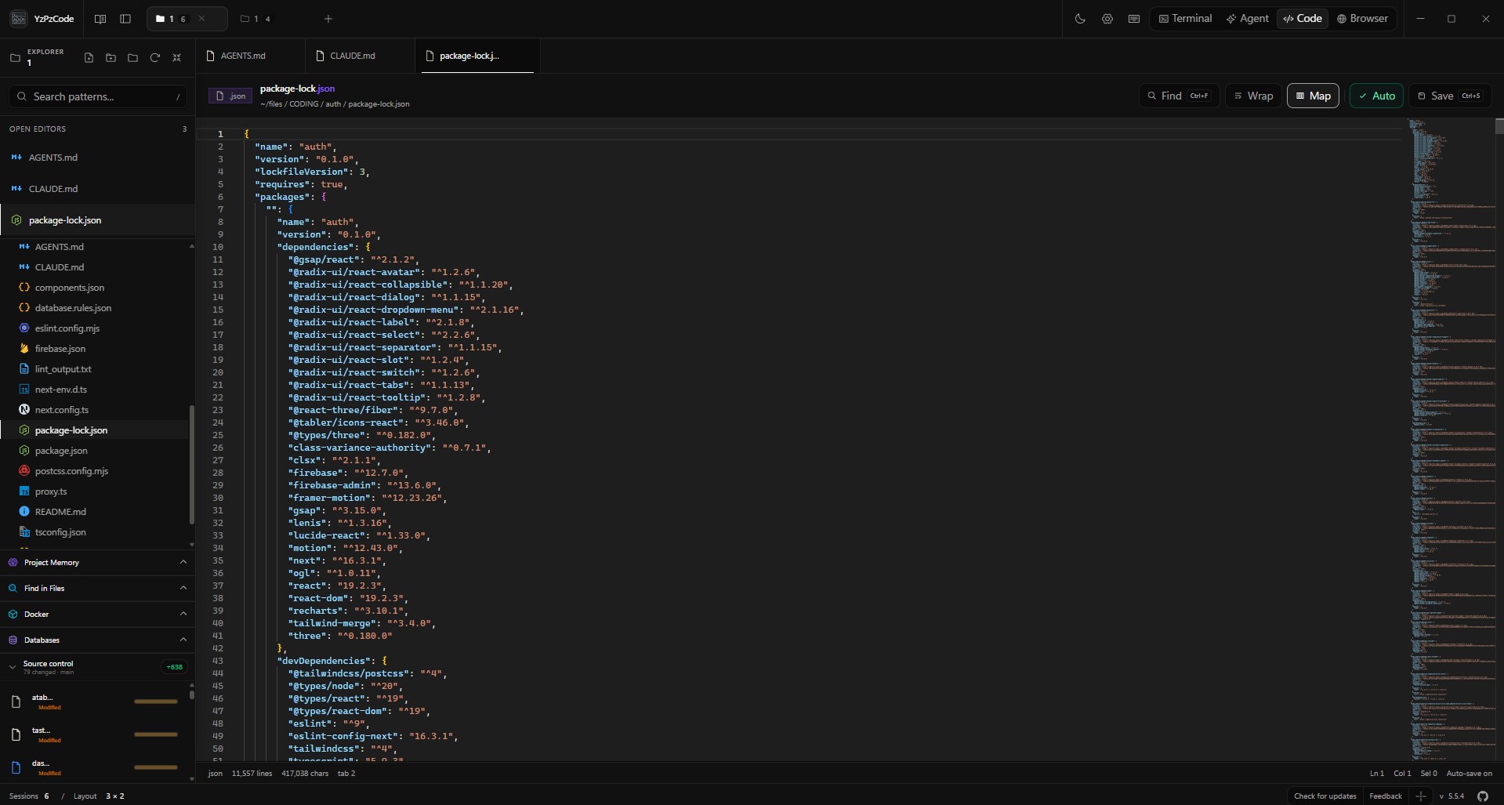Click the keyboard icon in top bar
The height and width of the screenshot is (805, 1504).
(x=1133, y=19)
